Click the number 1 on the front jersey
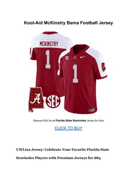Screen dimensions: 137x177 coord(75,74)
